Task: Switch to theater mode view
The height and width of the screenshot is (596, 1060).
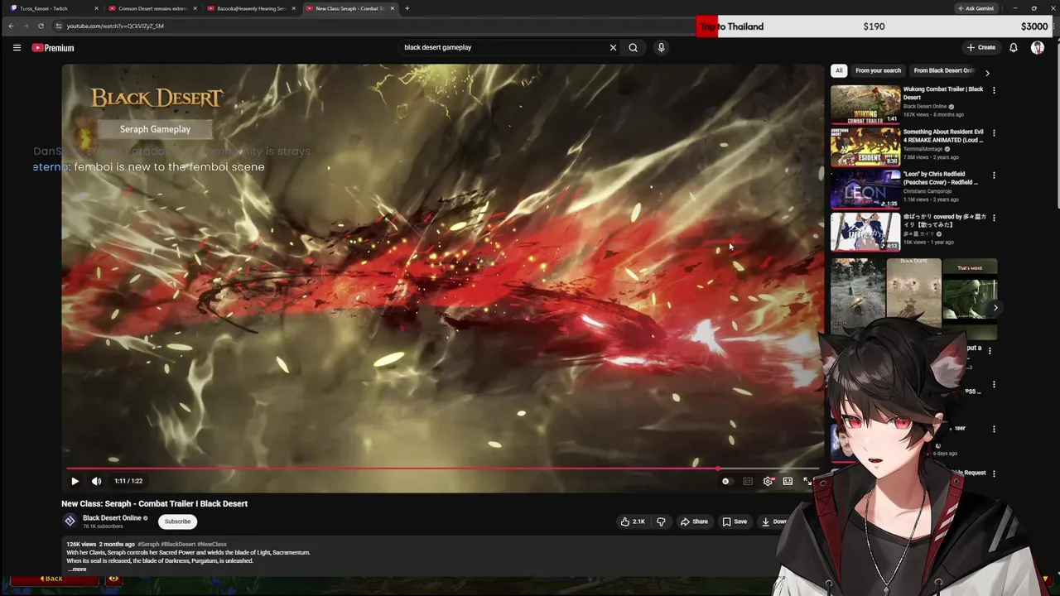Action: point(788,481)
